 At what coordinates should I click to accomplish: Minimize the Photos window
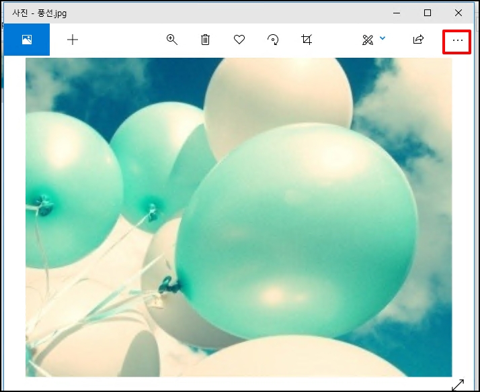(x=397, y=13)
